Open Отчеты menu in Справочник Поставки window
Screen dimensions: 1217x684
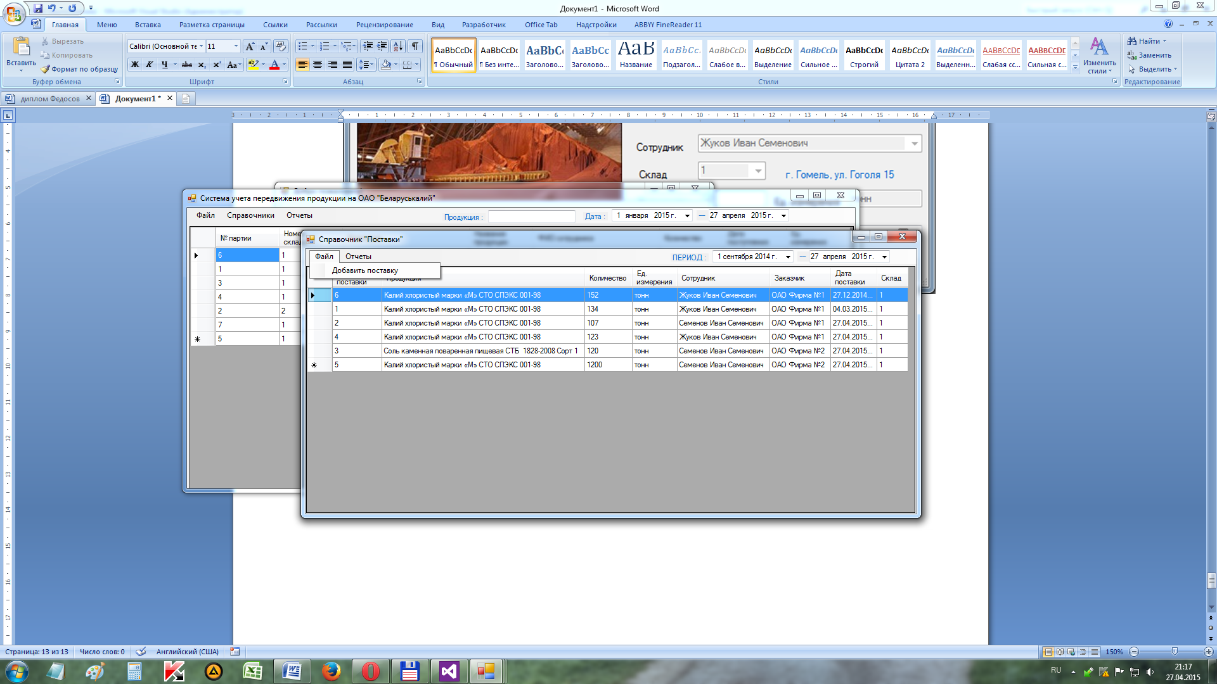click(358, 256)
